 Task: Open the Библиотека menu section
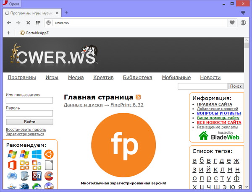tap(137, 78)
